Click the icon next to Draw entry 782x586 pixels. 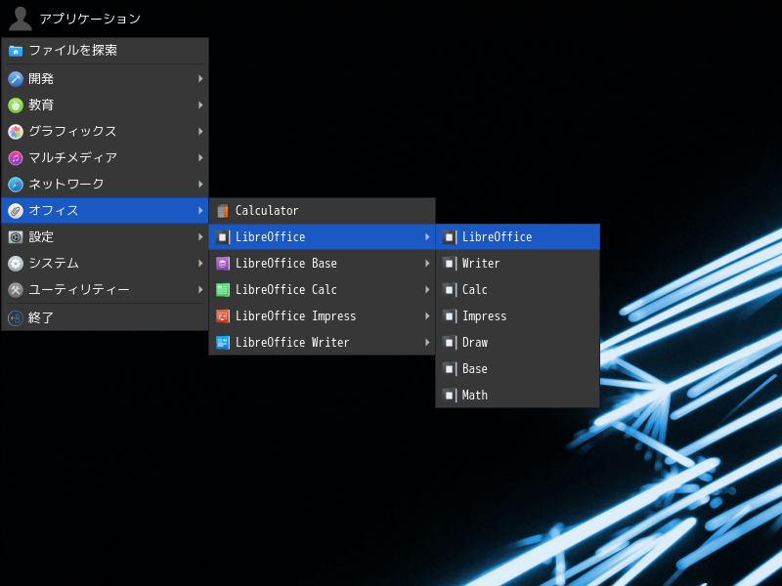[450, 343]
